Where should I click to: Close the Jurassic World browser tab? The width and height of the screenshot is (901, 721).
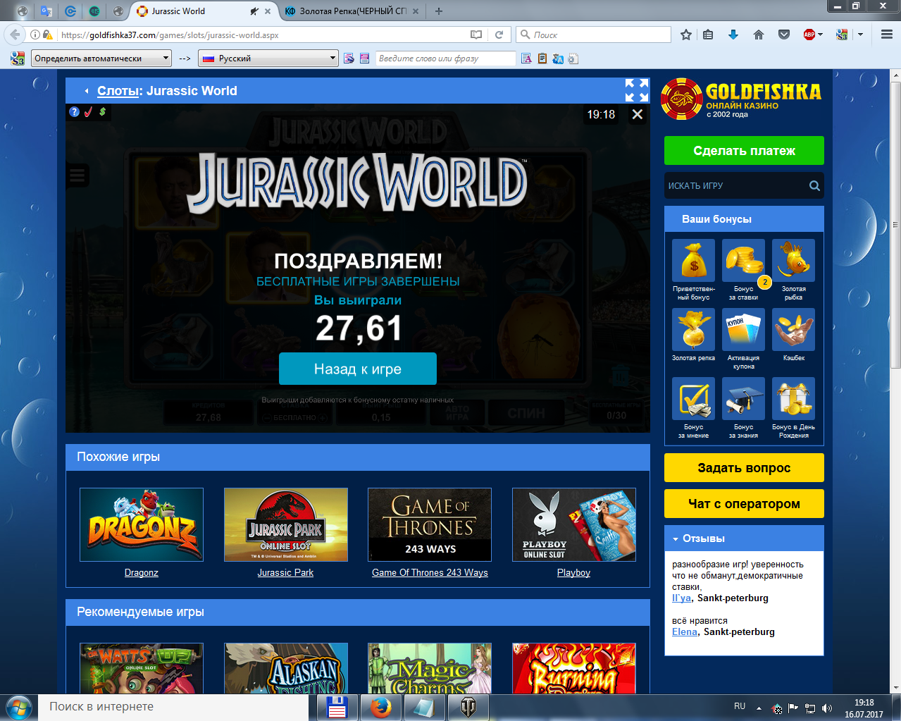point(268,11)
